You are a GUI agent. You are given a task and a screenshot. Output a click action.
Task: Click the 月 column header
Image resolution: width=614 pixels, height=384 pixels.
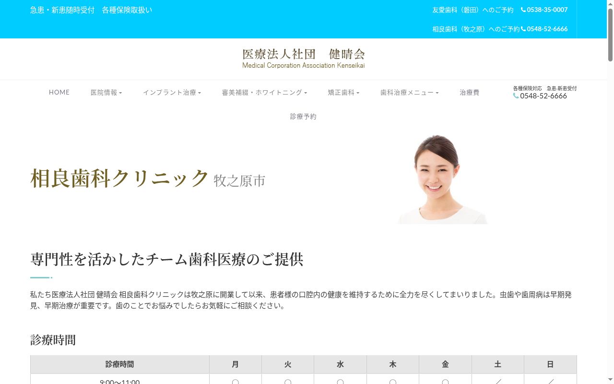tap(235, 364)
